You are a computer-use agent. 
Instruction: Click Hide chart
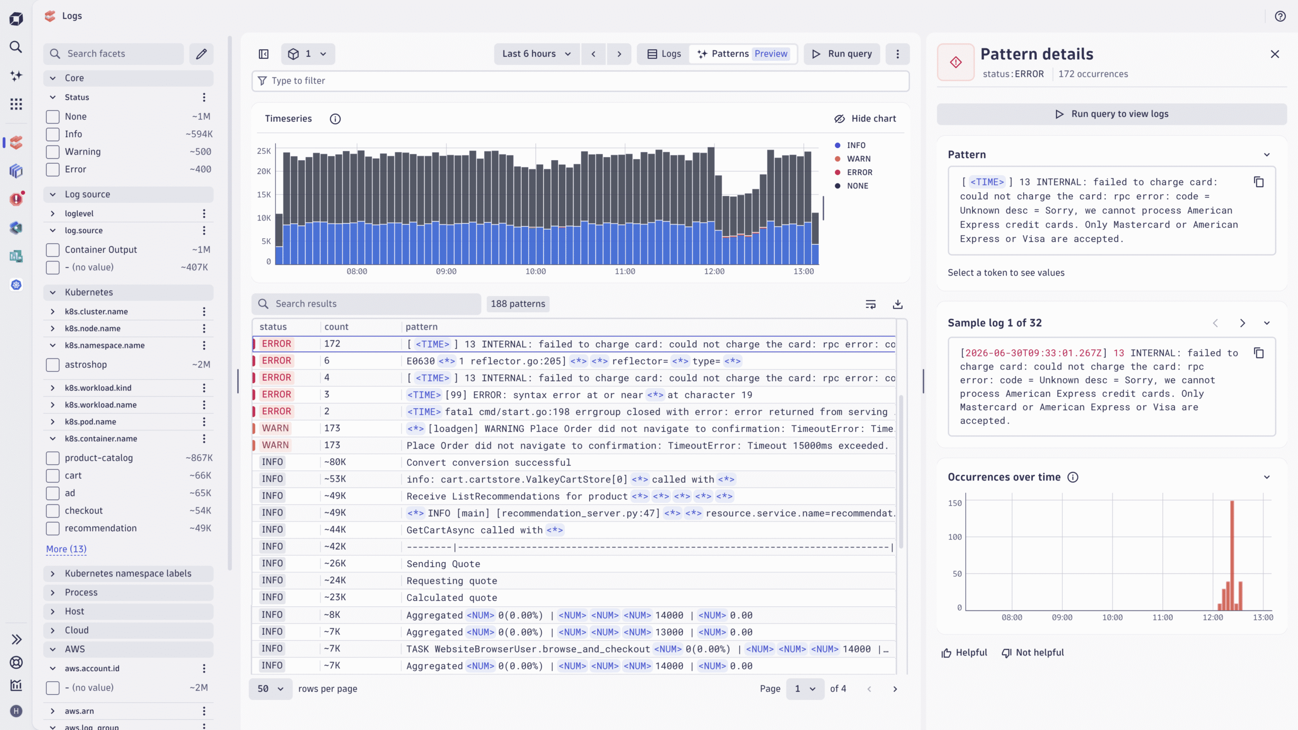865,119
